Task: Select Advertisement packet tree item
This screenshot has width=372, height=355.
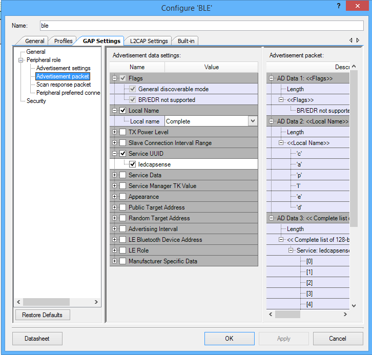Action: 63,76
